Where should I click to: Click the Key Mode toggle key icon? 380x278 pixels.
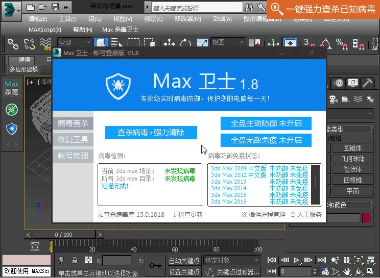click(155, 266)
